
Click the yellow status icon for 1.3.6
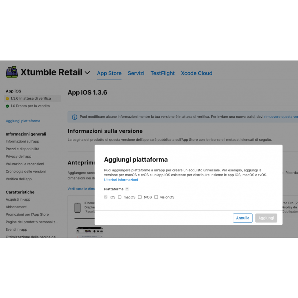point(7,99)
